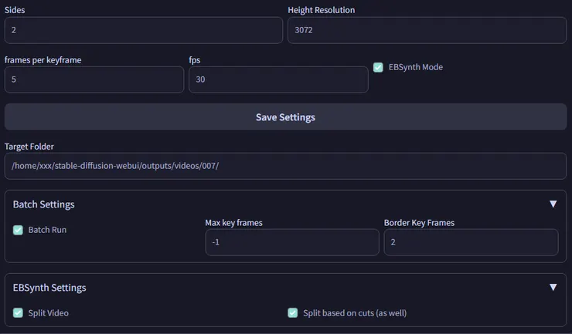Disable the EBSynth Mode checkbox
The image size is (572, 334).
point(378,67)
